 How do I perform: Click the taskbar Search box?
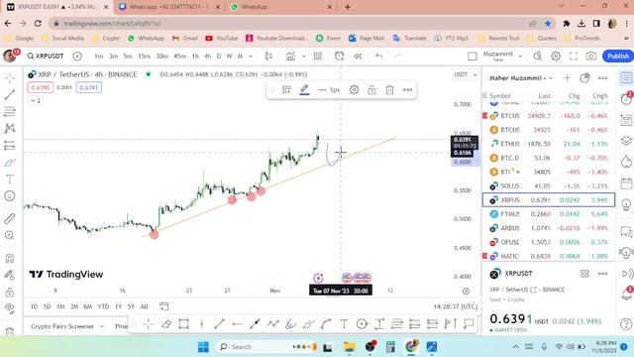coord(267,347)
